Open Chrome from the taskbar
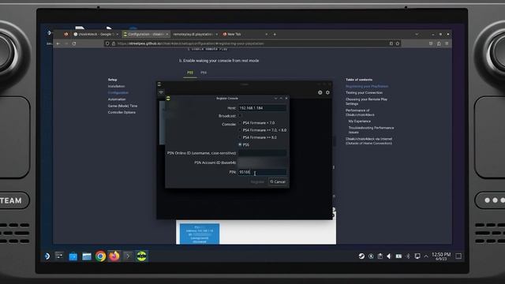Image resolution: width=505 pixels, height=284 pixels. click(x=100, y=256)
